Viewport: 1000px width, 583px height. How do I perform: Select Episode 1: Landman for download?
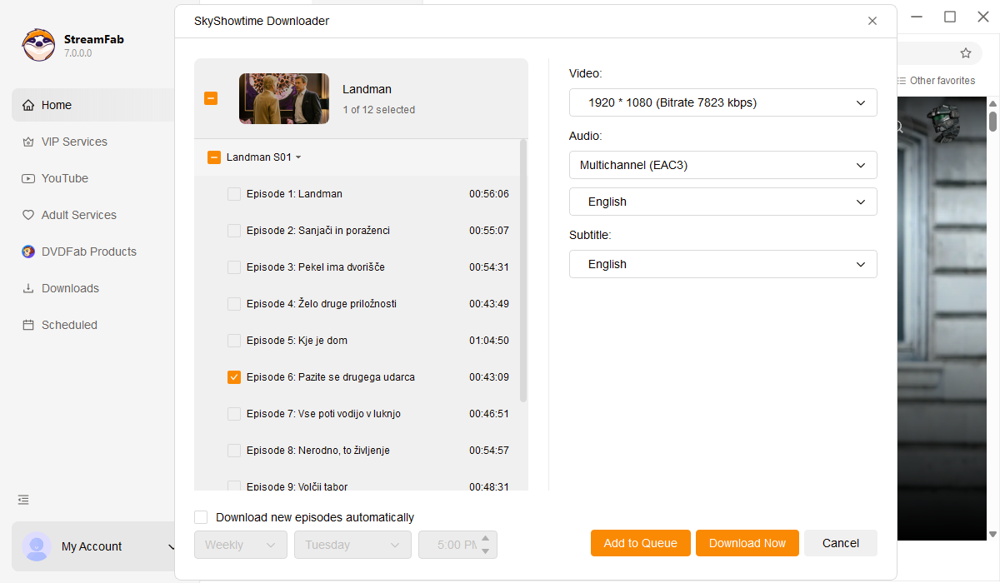(x=234, y=193)
